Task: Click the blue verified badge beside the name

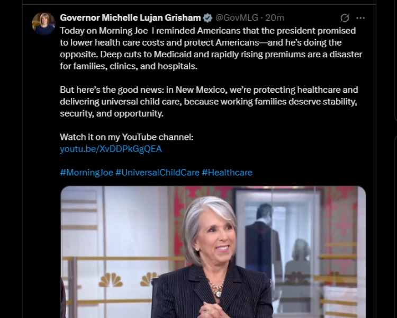Action: (x=207, y=18)
